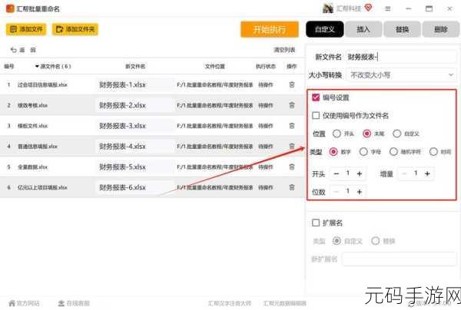Switch to the 自定义 tab
461x310 pixels.
324,29
